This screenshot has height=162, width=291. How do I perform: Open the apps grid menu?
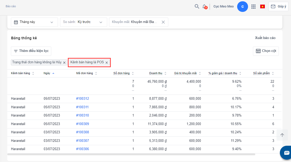click(253, 6)
